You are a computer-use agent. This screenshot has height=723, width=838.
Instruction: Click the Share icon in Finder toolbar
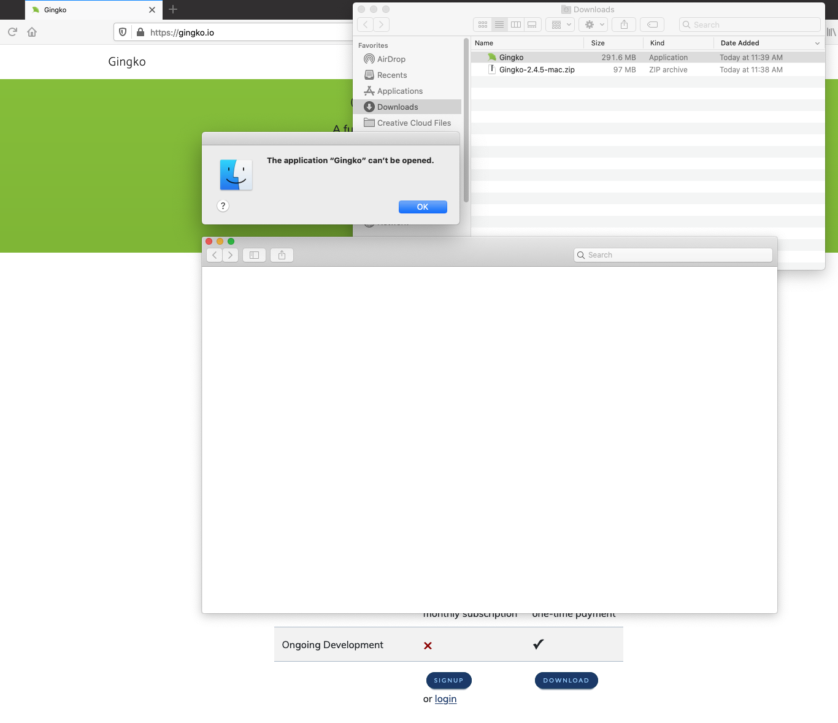pos(623,25)
